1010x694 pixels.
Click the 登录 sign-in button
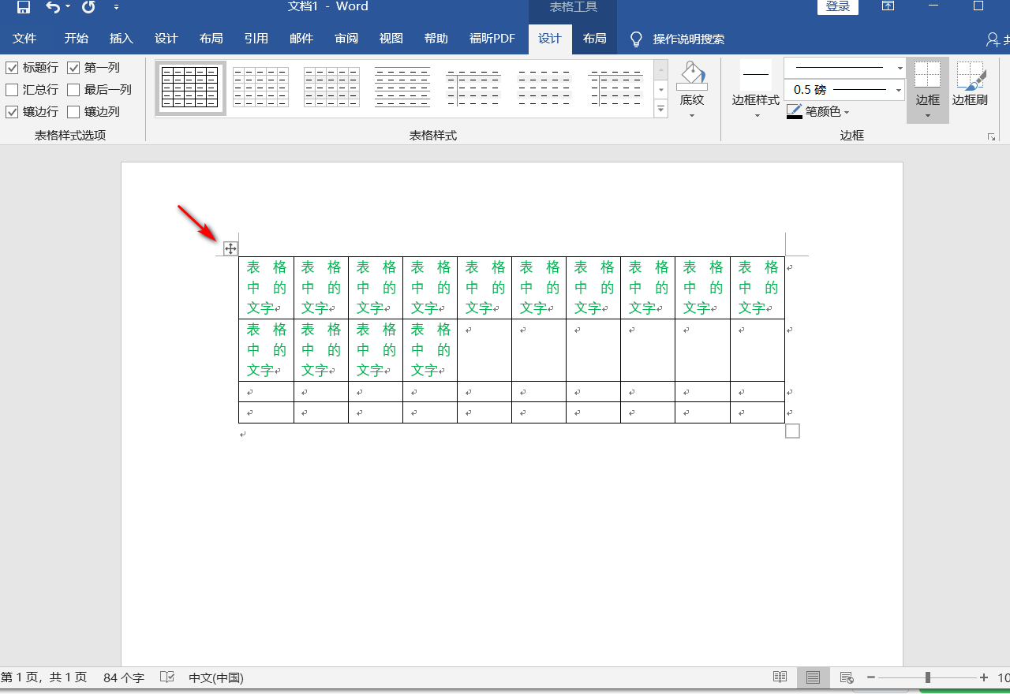[x=838, y=6]
